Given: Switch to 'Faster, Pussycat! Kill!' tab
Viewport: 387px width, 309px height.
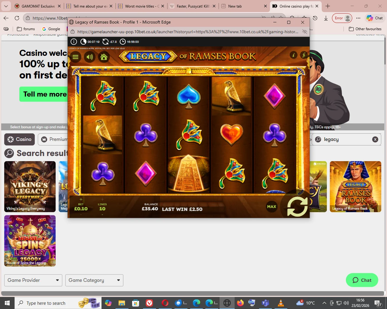Looking at the screenshot, I should tap(193, 6).
